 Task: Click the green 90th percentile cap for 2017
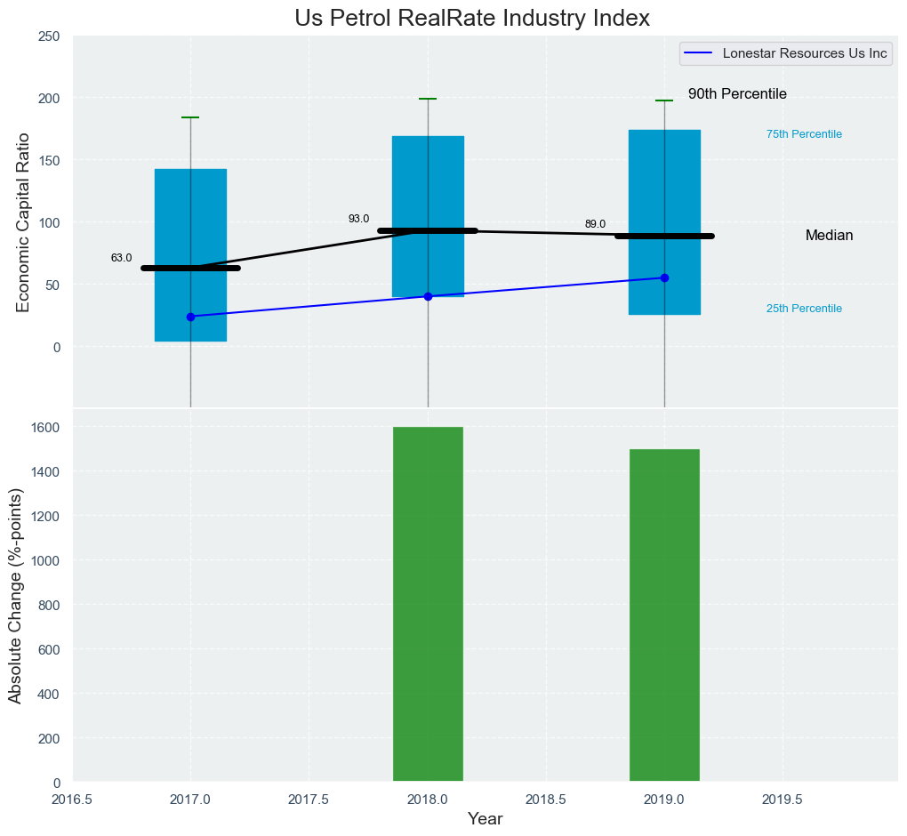[x=190, y=117]
